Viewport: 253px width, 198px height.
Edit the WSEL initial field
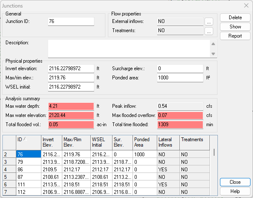[71, 87]
